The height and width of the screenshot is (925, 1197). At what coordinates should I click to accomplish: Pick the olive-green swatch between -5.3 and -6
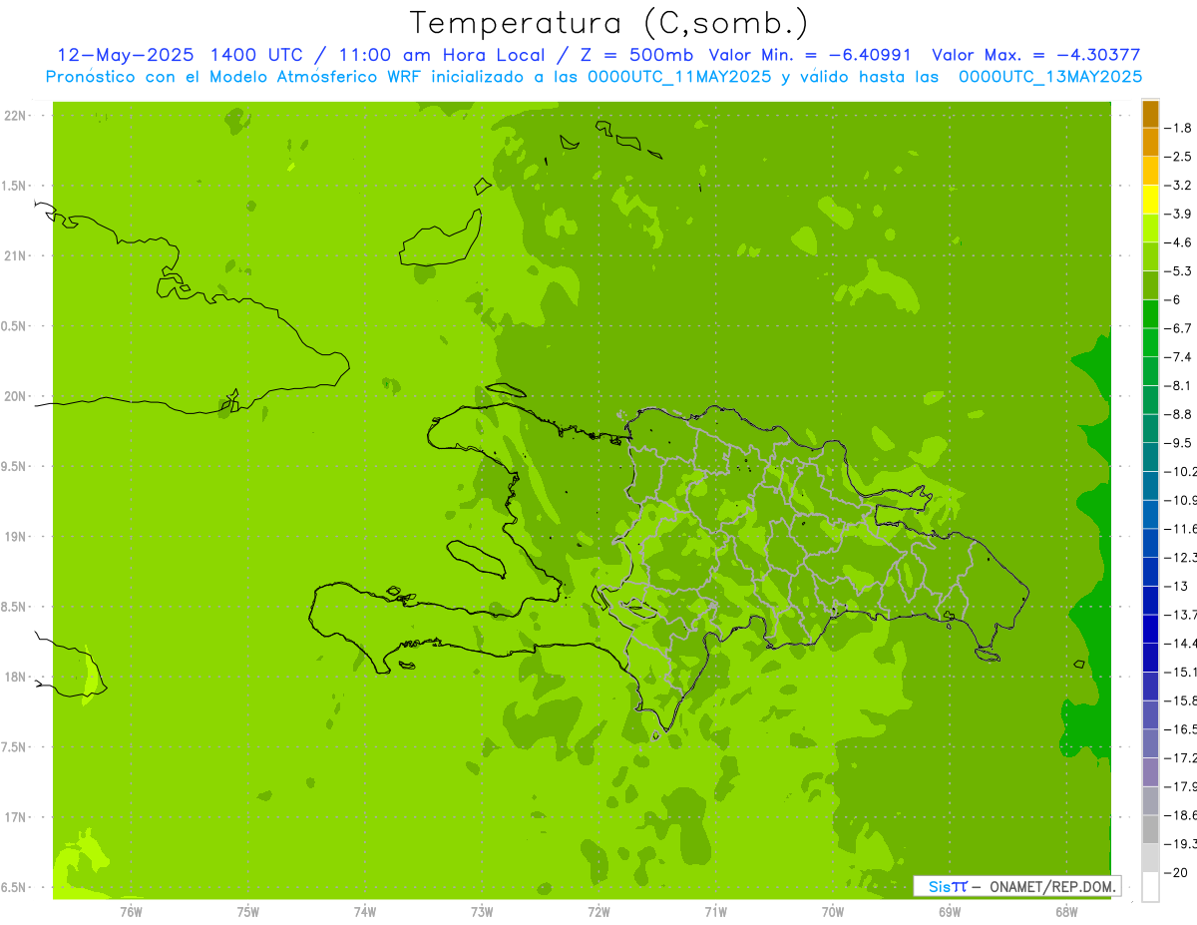tap(1150, 285)
